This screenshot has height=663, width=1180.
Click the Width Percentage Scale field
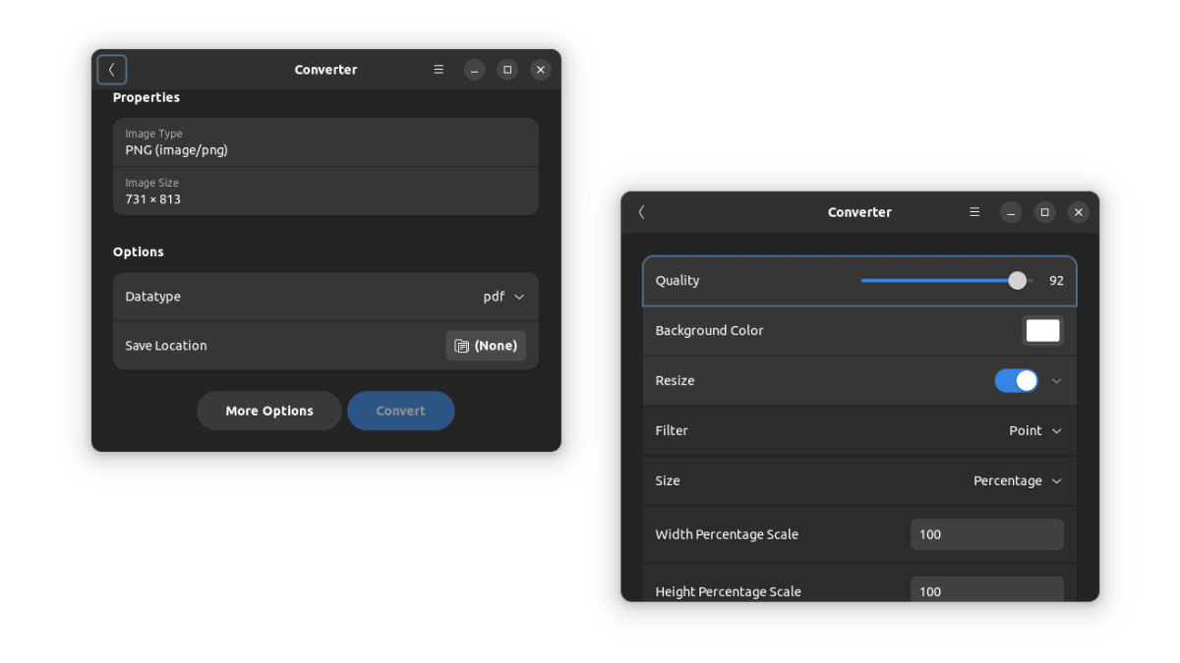(986, 534)
